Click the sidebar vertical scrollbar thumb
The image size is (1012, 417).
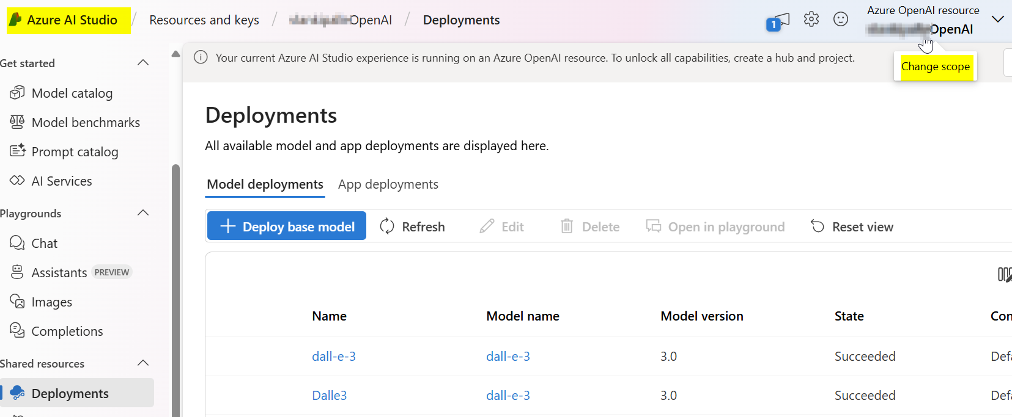[176, 290]
